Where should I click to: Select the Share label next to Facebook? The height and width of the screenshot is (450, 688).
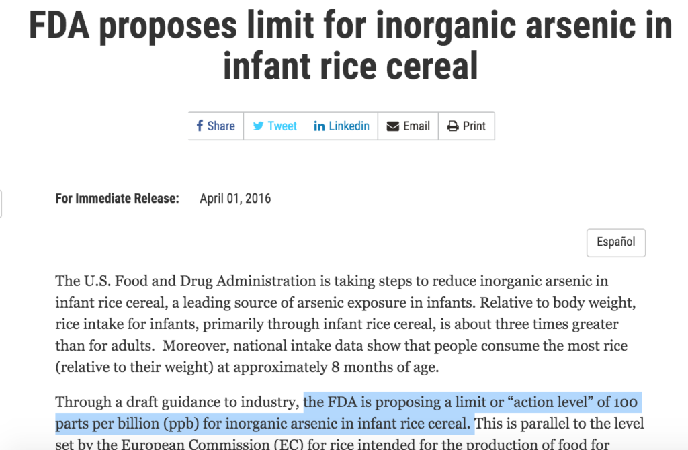click(220, 126)
